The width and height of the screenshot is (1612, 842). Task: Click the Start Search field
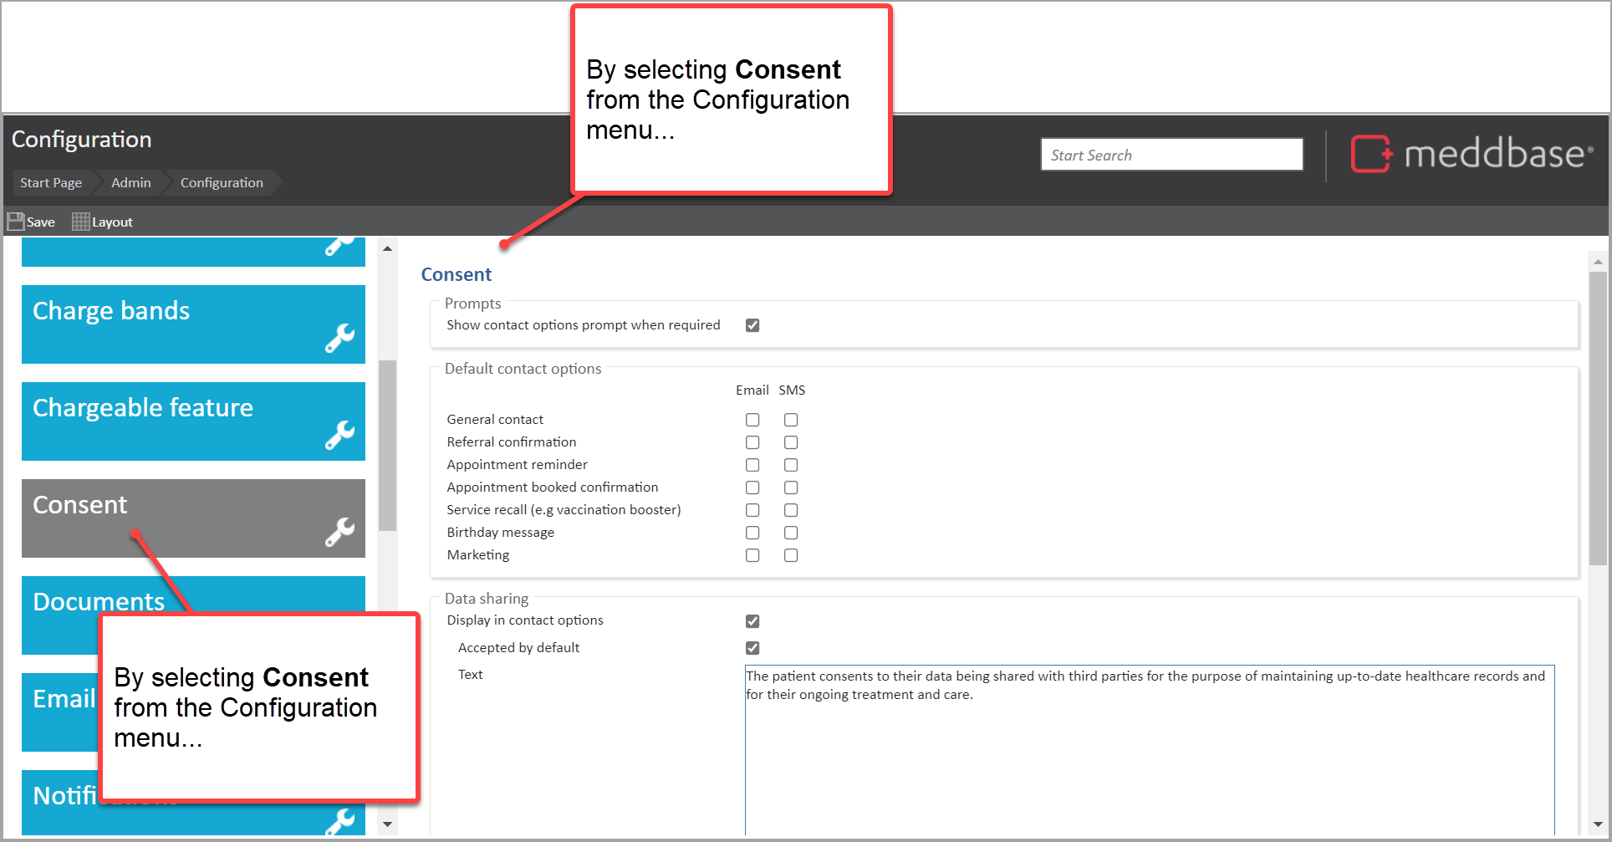(x=1171, y=155)
